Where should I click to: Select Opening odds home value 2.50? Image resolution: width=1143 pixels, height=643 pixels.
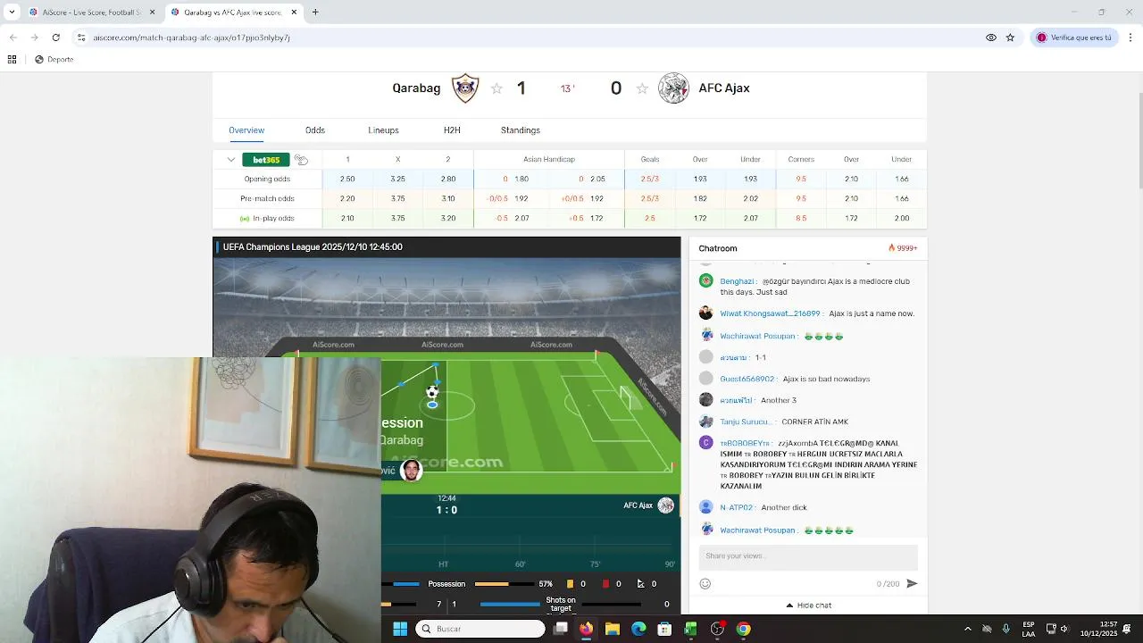[x=347, y=179]
